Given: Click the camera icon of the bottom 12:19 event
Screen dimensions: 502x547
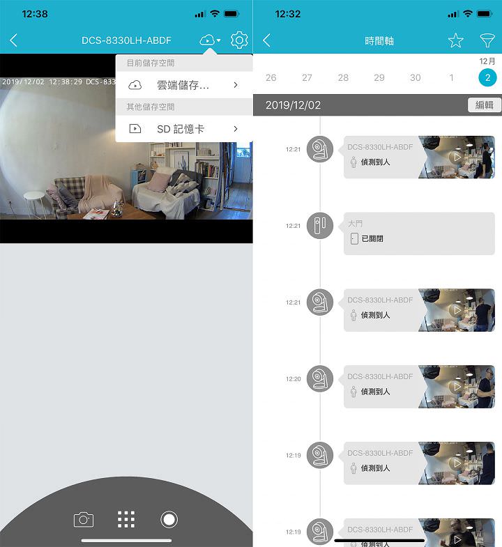Looking at the screenshot, I should [320, 532].
